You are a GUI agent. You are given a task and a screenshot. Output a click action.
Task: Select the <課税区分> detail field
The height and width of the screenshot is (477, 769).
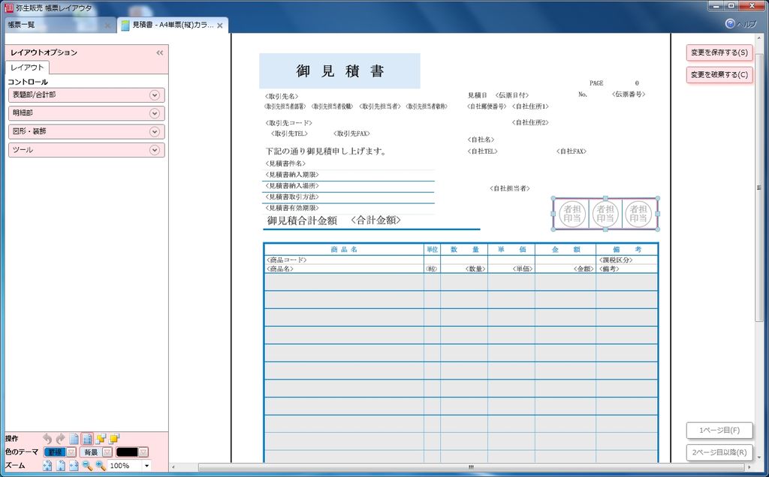pyautogui.click(x=616, y=260)
